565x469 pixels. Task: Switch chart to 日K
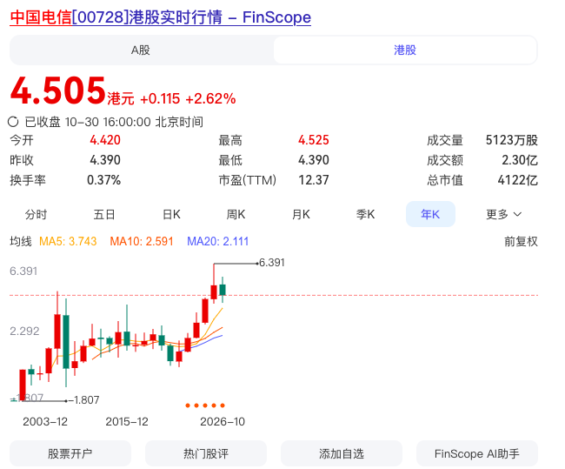coord(171,214)
